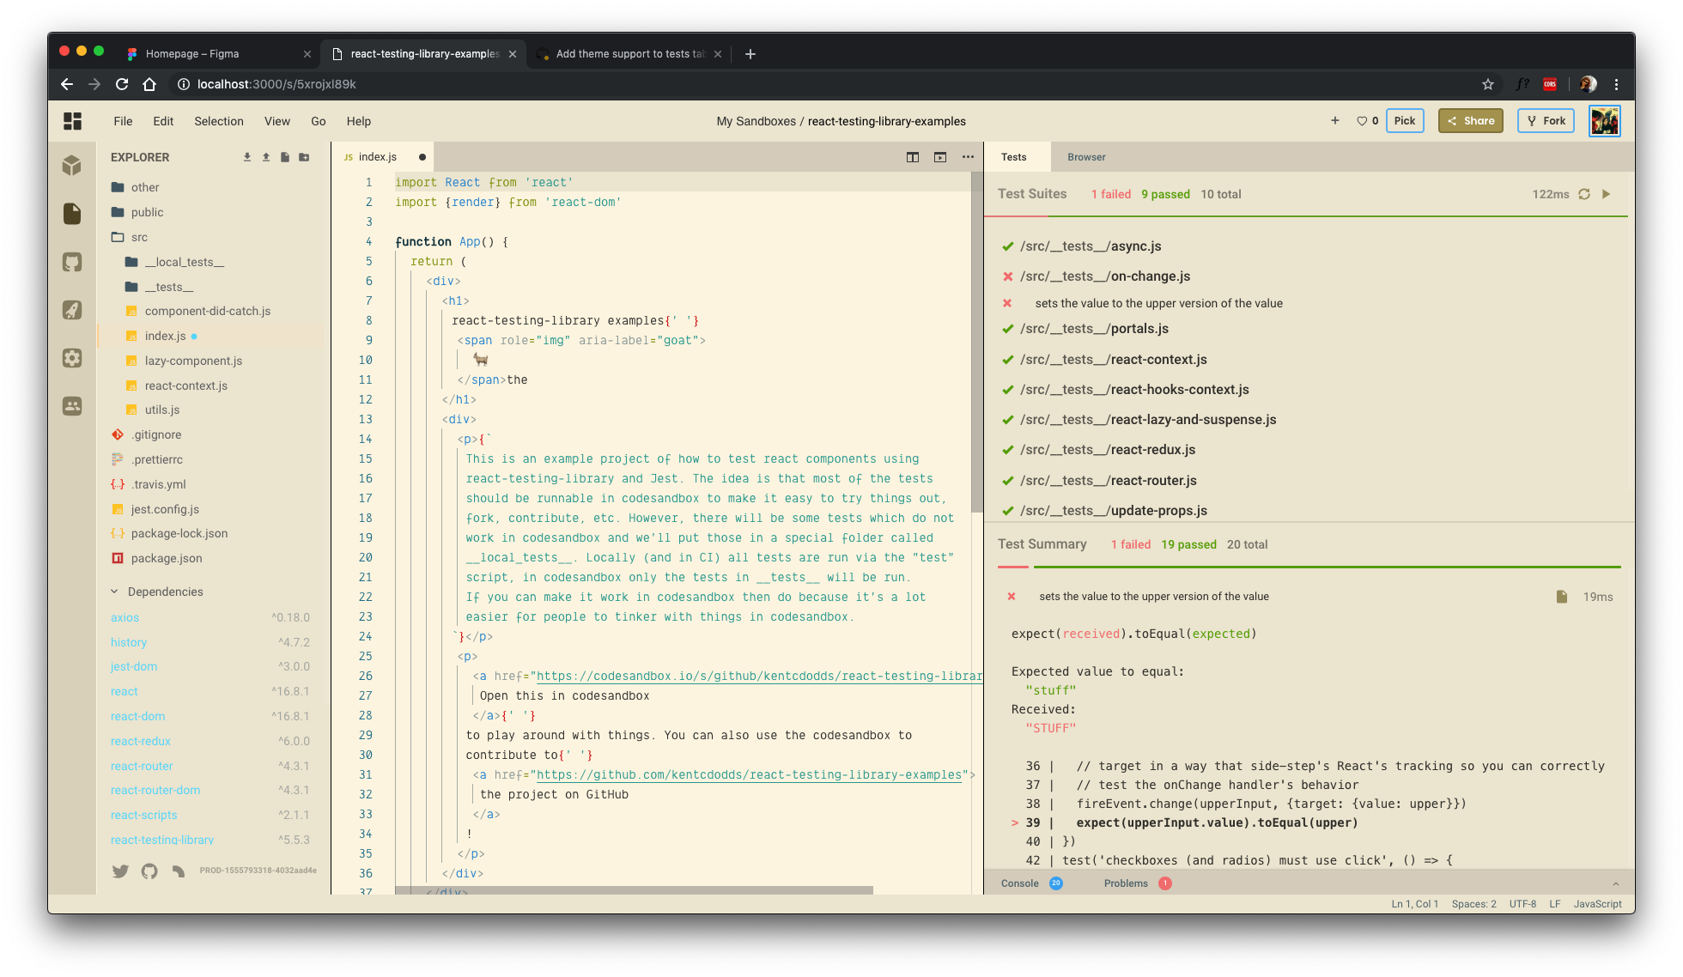This screenshot has width=1683, height=977.
Task: Open the Deployment rocket icon
Action: pos(72,310)
